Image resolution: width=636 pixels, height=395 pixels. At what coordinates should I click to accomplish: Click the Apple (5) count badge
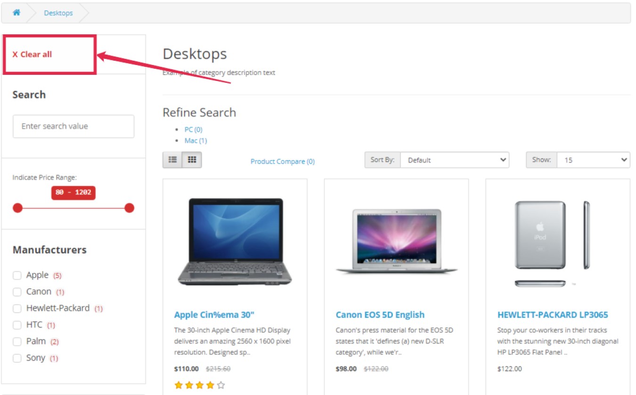[57, 276]
